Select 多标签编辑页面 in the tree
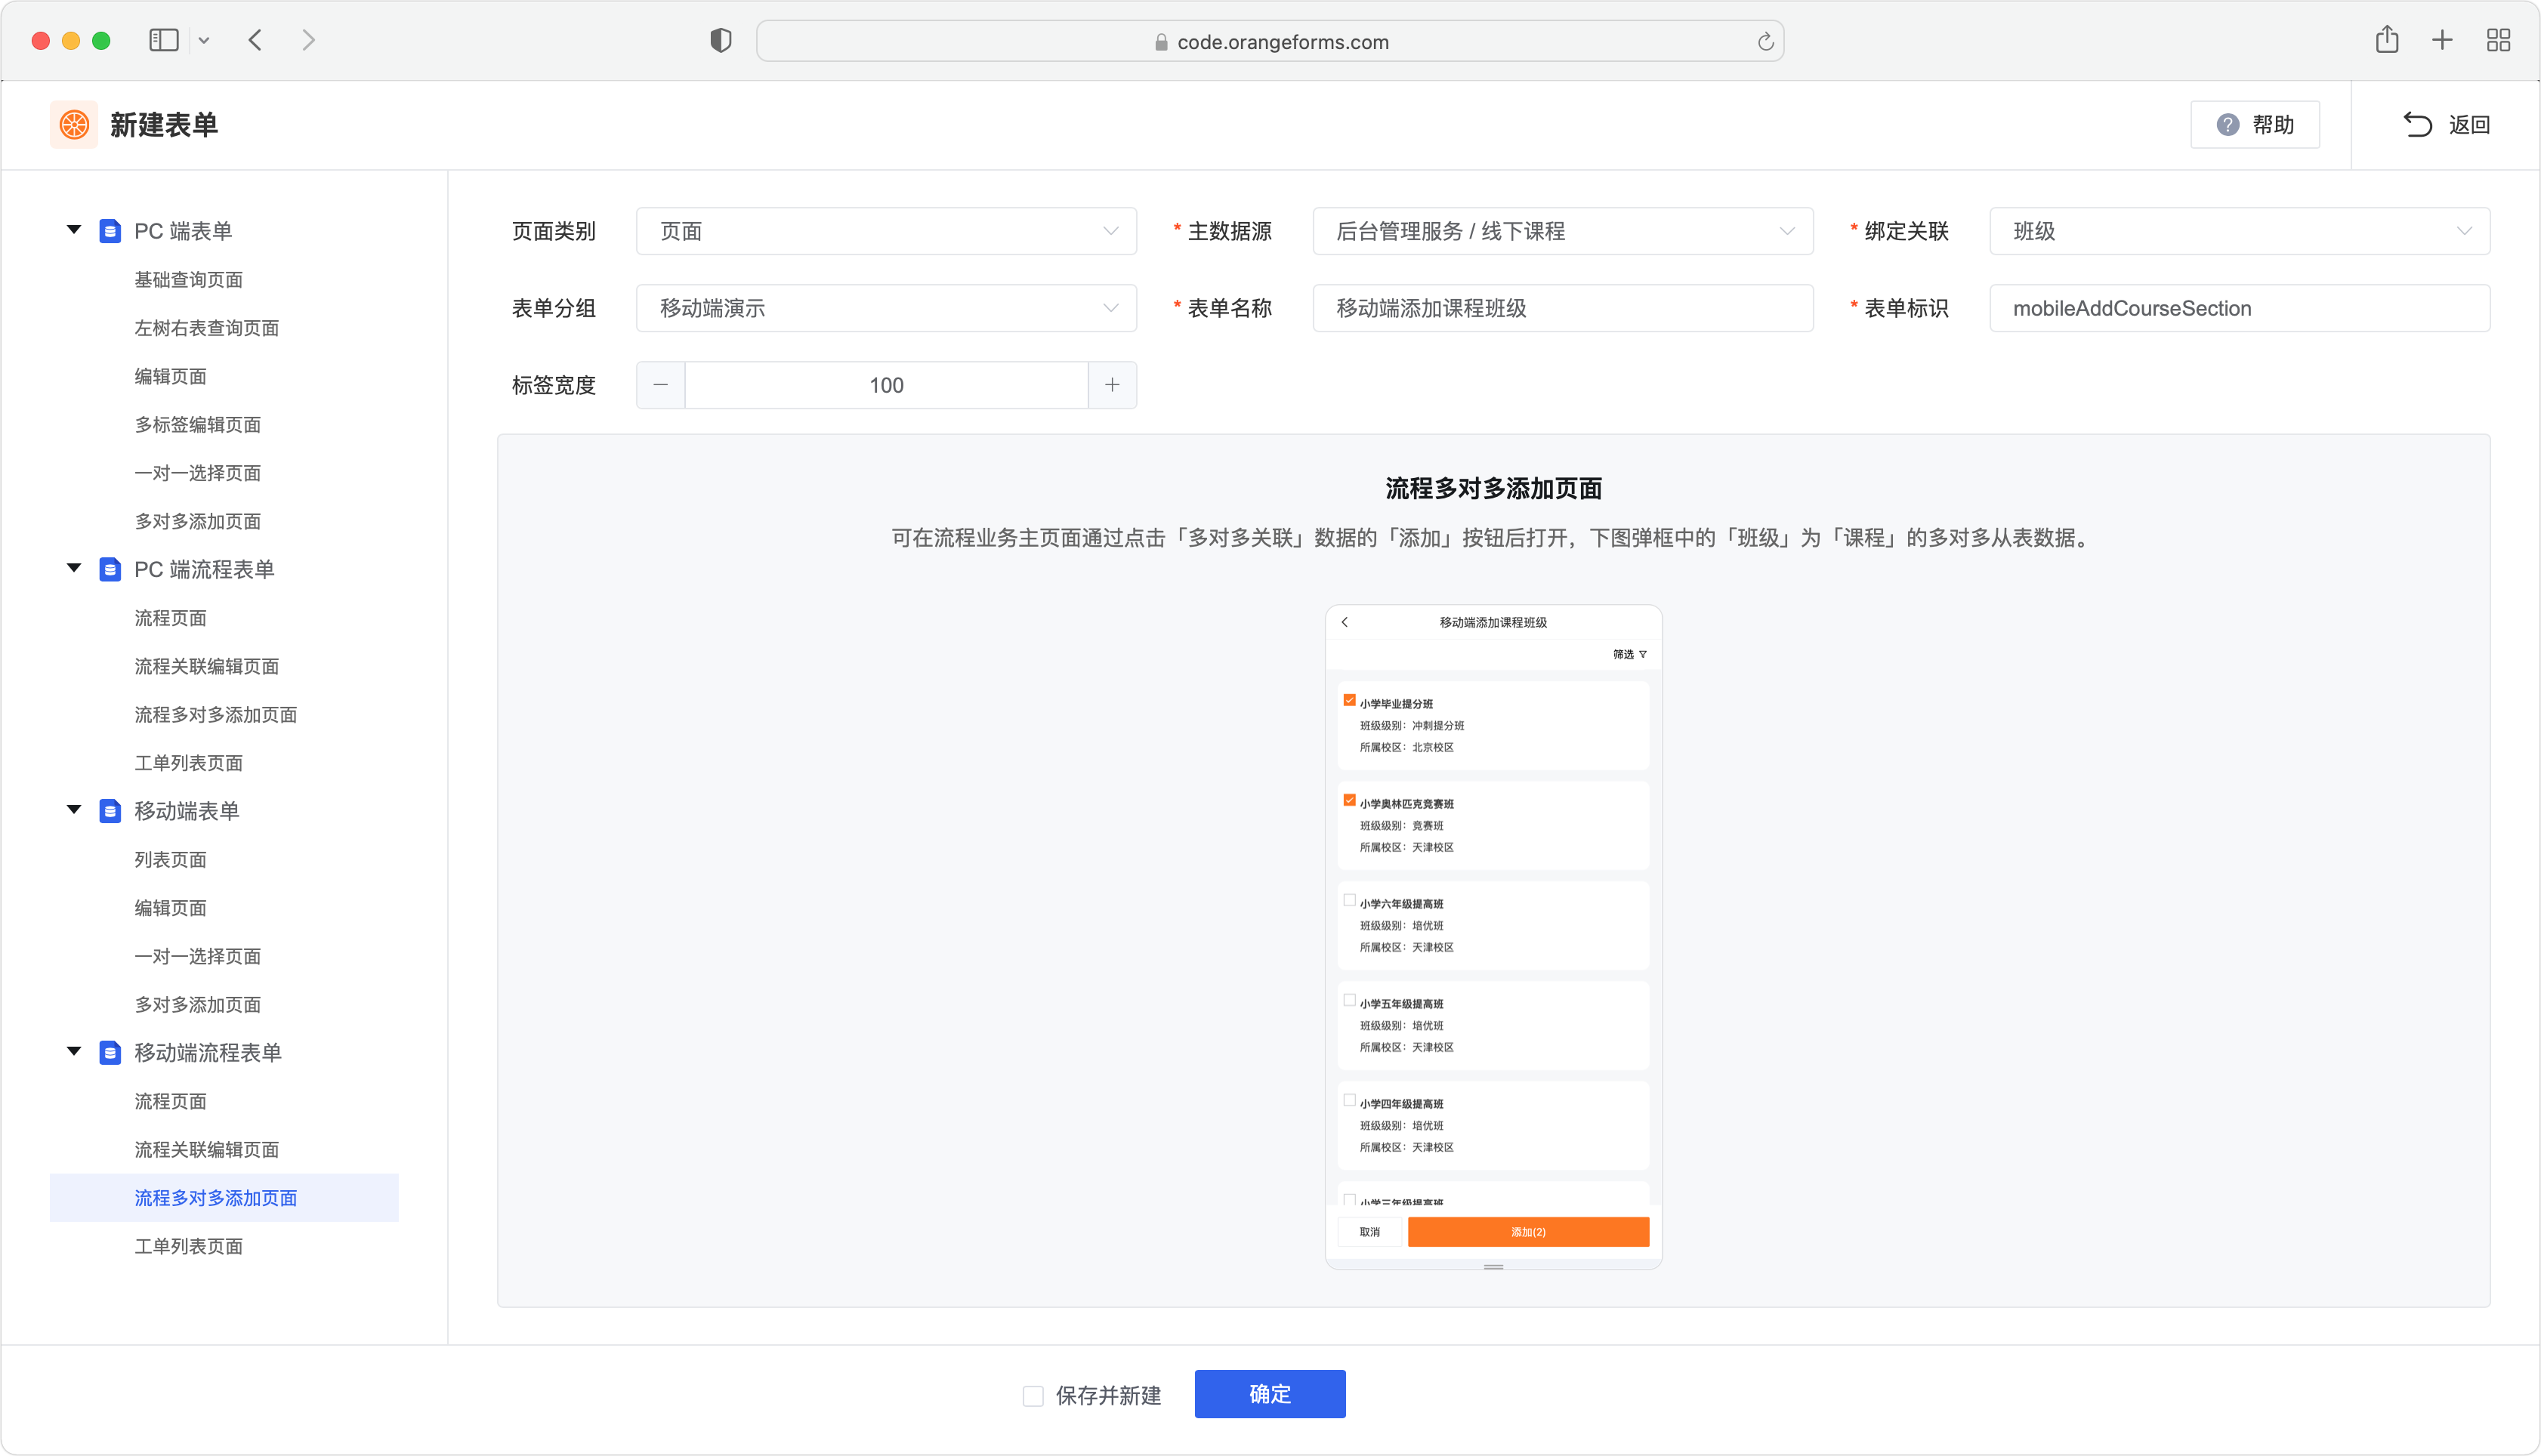 tap(198, 425)
